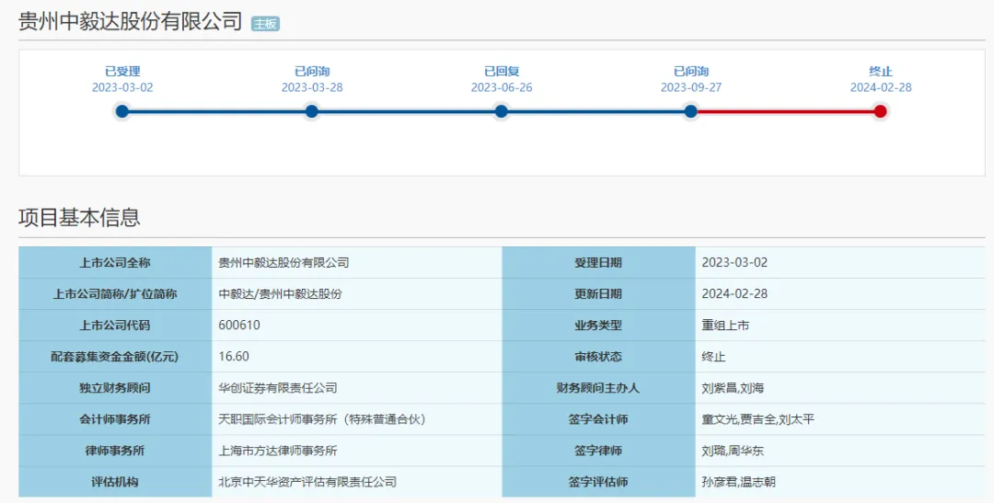994x503 pixels.
Task: Click the names 刘璐,周华东
Action: [x=733, y=452]
